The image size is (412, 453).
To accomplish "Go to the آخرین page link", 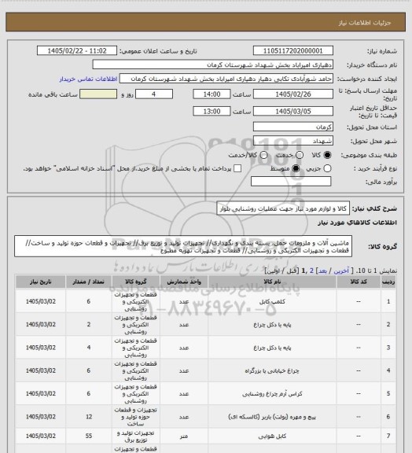I will (x=341, y=271).
